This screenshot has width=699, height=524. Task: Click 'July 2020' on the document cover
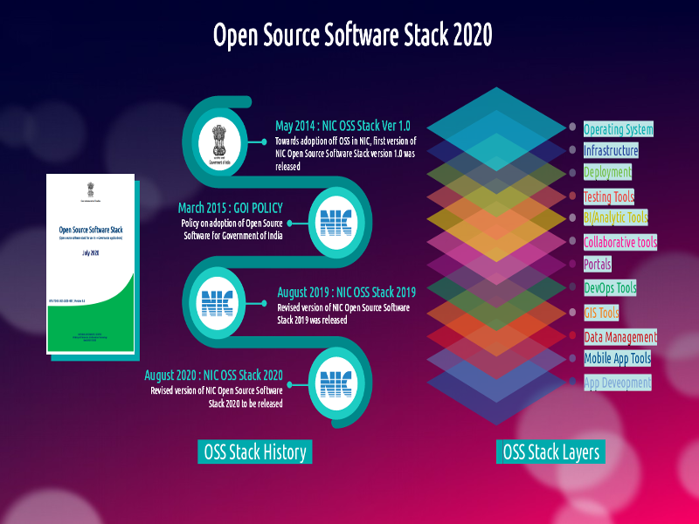(x=91, y=252)
